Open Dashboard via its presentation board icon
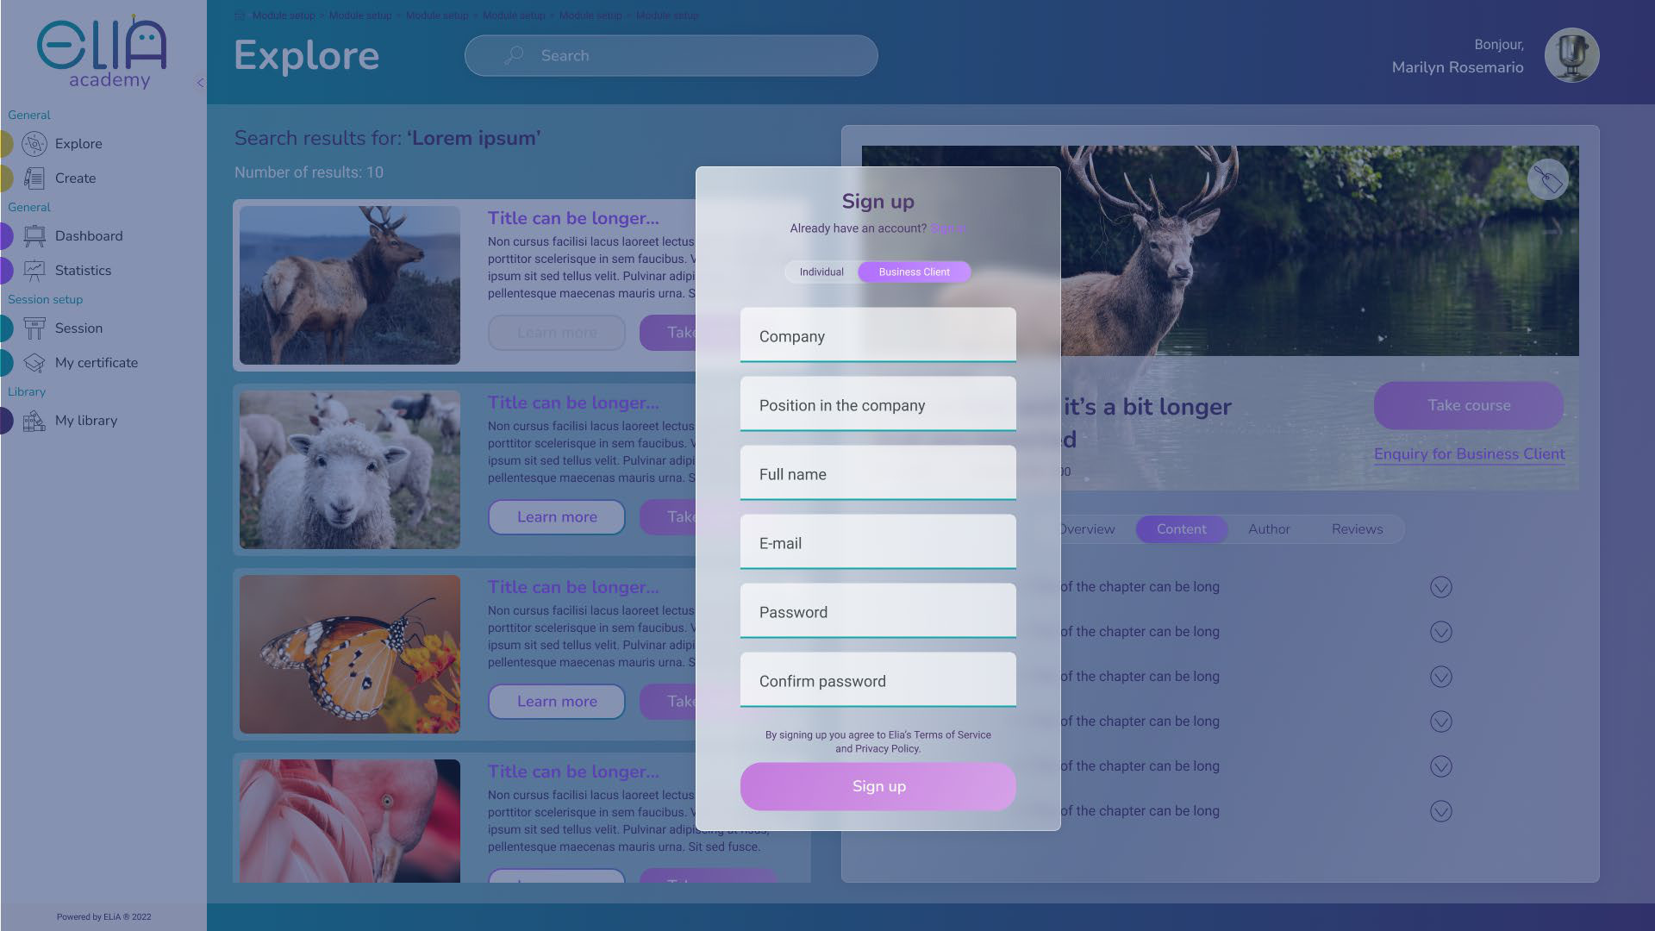This screenshot has width=1655, height=931. pyautogui.click(x=34, y=236)
